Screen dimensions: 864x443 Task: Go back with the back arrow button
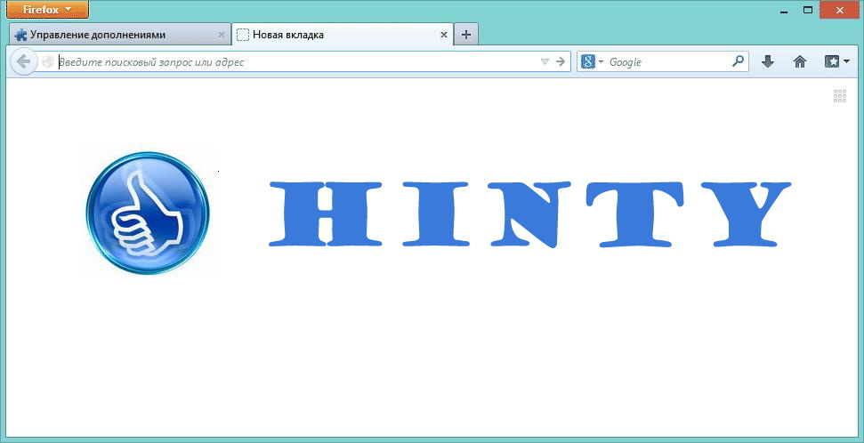(23, 61)
